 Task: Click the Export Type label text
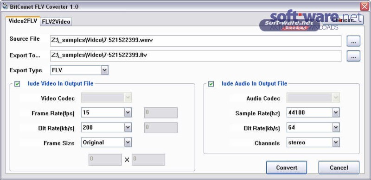[26, 70]
